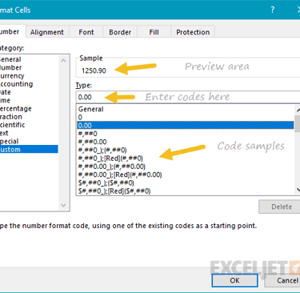Viewport: 300px width, 293px height.
Task: Choose $#,##0_);[Red]($#,##0) format code
Action: coord(186,191)
